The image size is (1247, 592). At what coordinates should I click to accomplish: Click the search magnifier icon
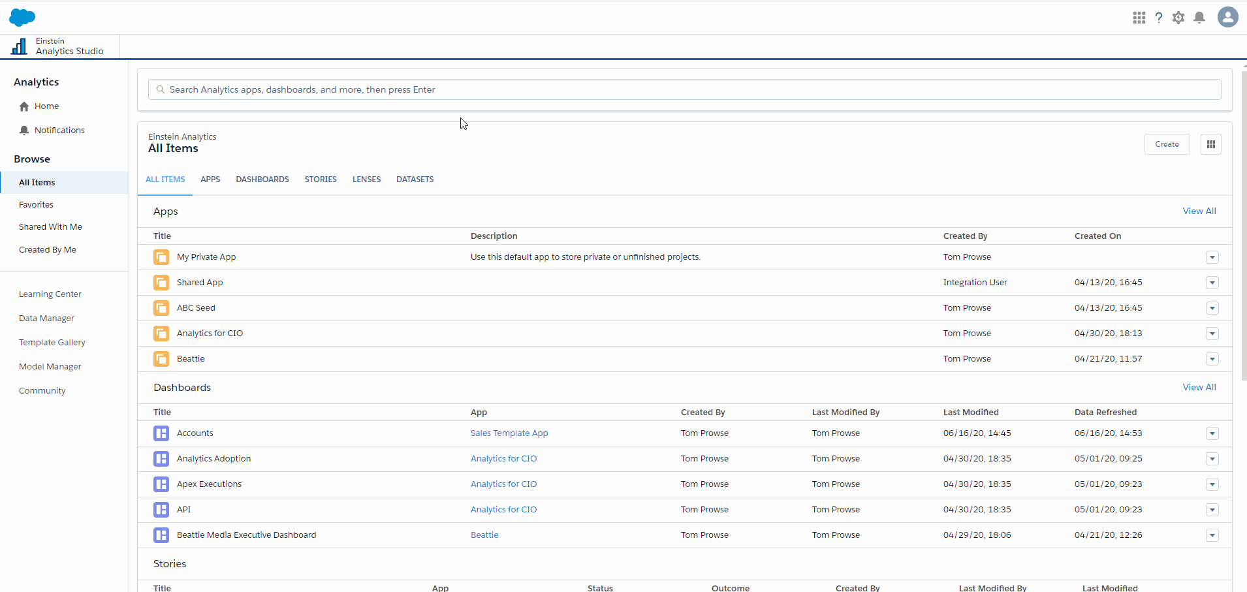coord(161,89)
